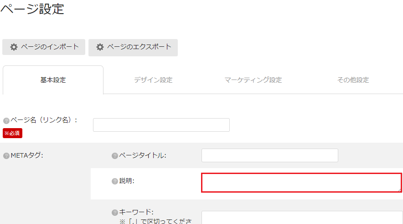Click the gear icon on ページのエクスポート

[100, 47]
